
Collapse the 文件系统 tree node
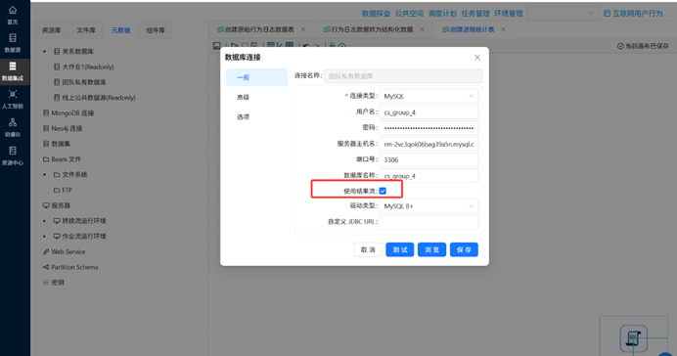44,175
